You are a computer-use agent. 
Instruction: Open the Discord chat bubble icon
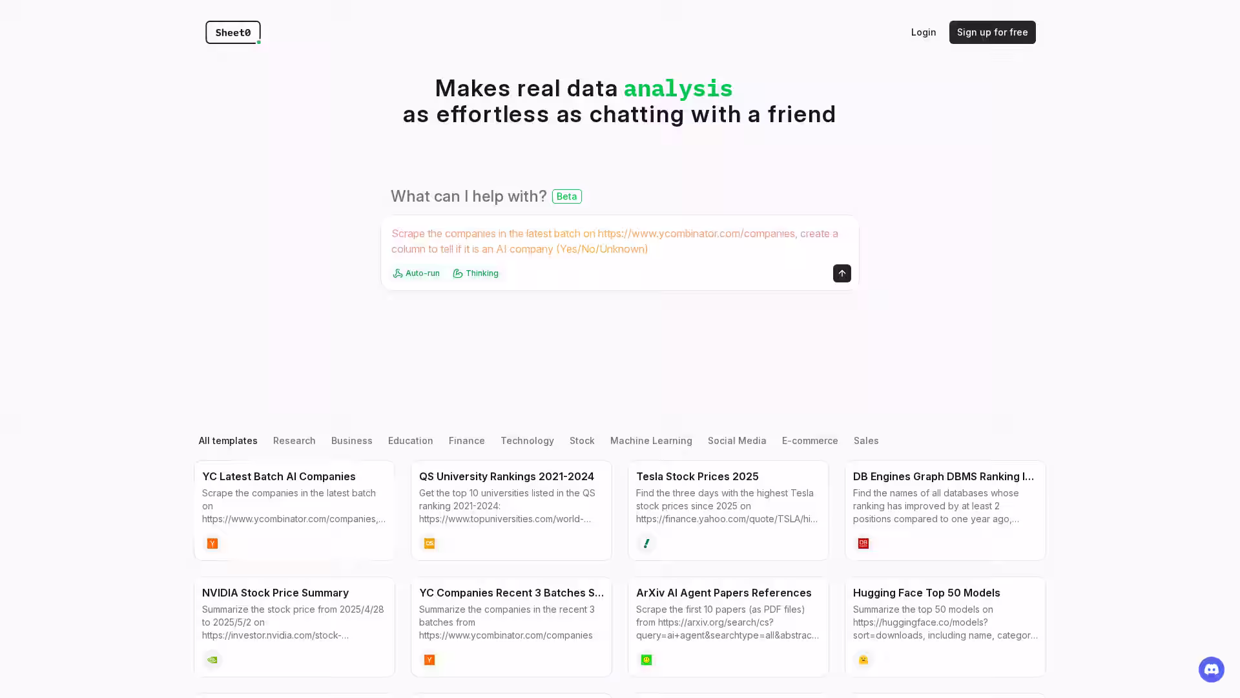pyautogui.click(x=1211, y=670)
